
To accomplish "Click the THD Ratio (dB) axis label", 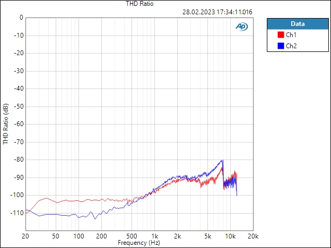I will pyautogui.click(x=6, y=124).
